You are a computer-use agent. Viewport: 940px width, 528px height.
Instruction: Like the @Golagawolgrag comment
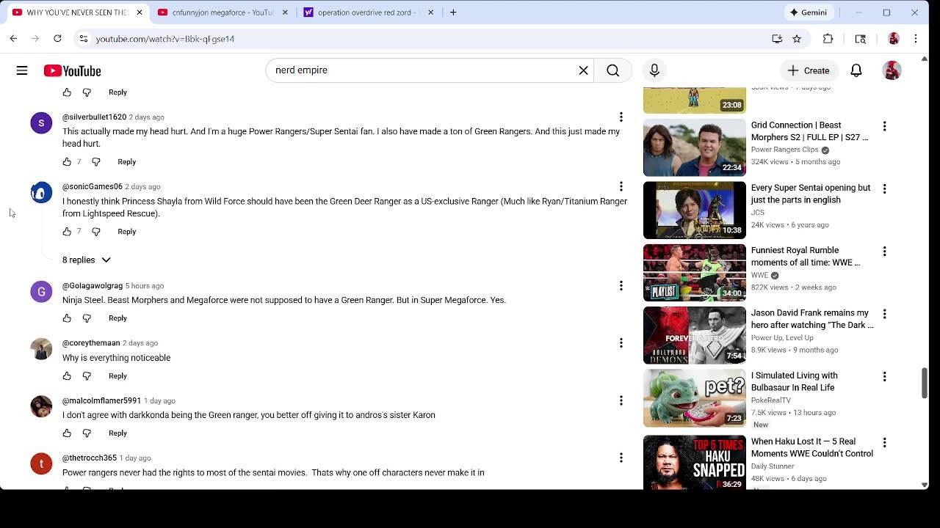pyautogui.click(x=67, y=318)
